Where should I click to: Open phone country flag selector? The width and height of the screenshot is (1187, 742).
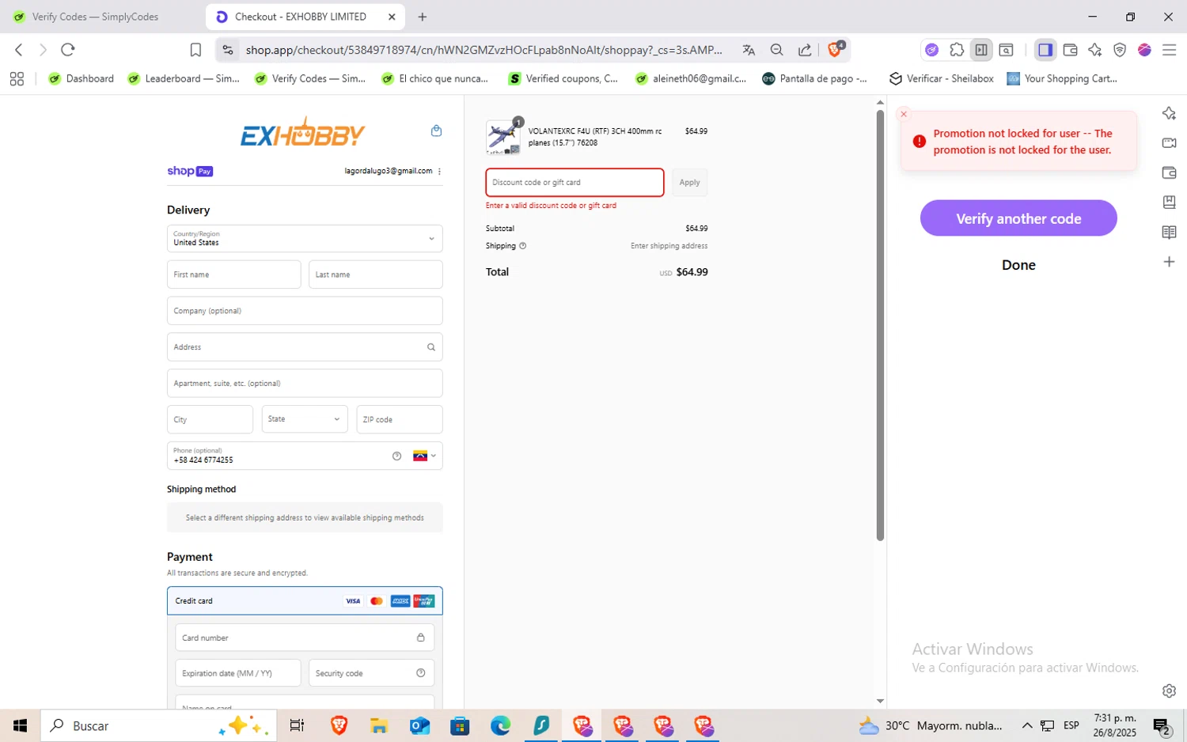coord(424,456)
